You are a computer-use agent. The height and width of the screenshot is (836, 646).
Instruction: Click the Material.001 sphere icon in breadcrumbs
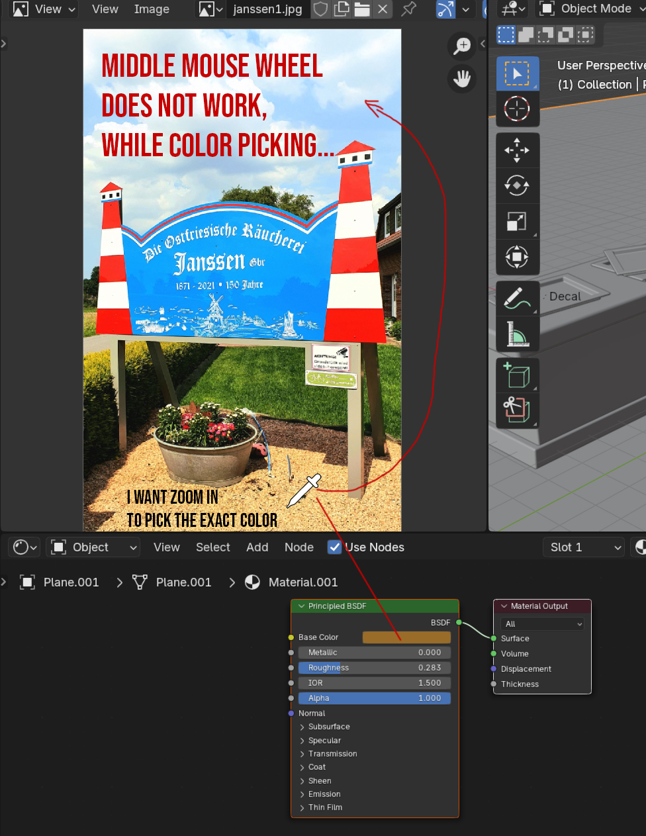pos(252,582)
